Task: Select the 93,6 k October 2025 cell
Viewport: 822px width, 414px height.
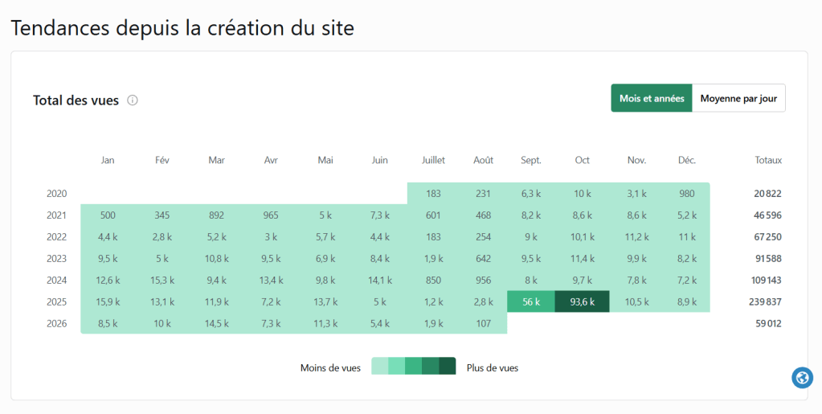Action: click(582, 301)
